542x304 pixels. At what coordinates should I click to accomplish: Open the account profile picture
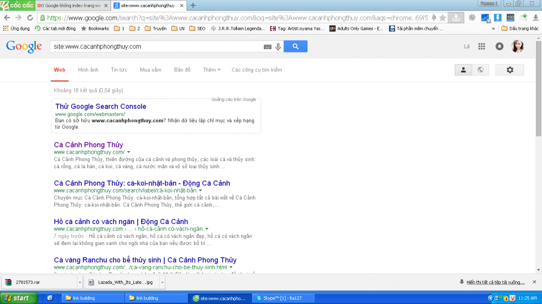click(518, 46)
